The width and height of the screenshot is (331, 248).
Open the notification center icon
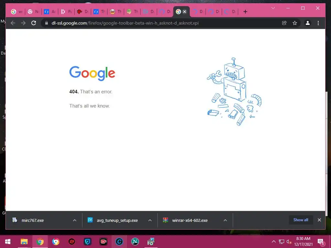pyautogui.click(x=321, y=242)
